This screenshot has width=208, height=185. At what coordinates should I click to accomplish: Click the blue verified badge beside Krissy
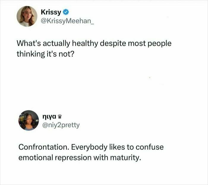tap(66, 12)
